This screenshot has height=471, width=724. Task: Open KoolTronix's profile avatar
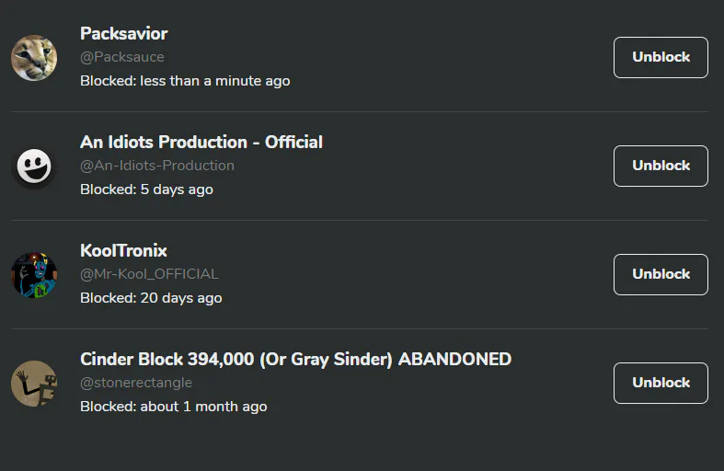click(x=34, y=275)
